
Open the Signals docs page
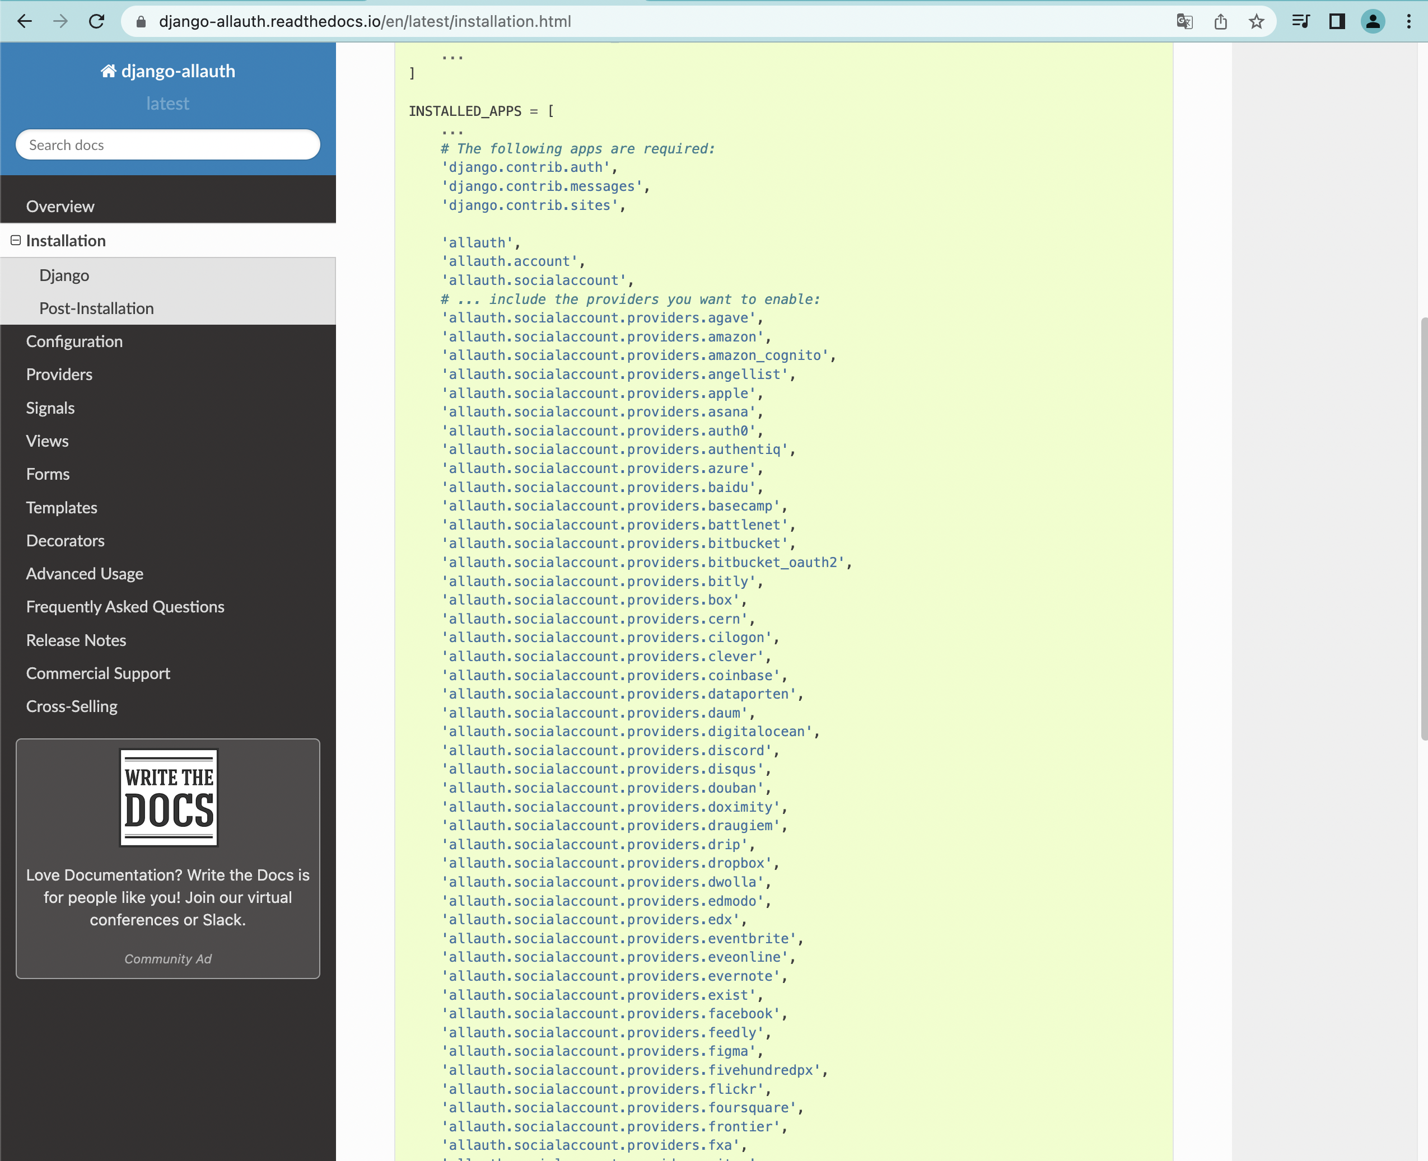coord(168,408)
